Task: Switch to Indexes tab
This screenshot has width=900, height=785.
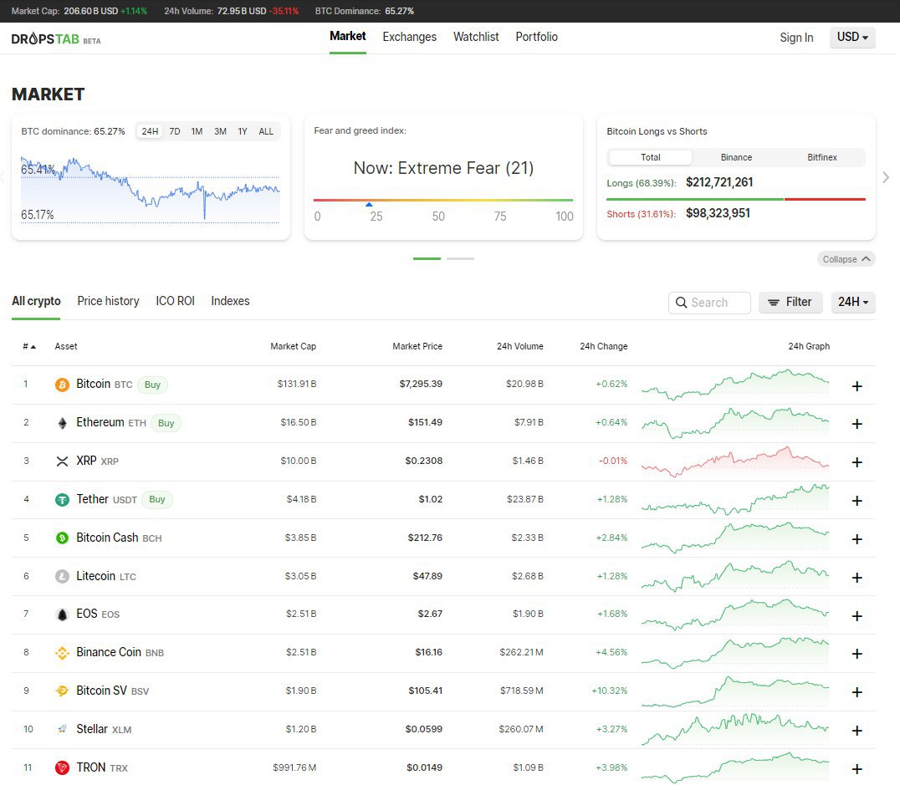Action: 230,301
